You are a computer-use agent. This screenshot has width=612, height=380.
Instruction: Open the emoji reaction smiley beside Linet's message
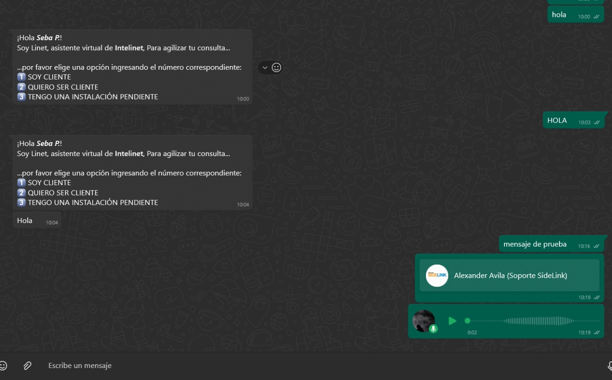pyautogui.click(x=276, y=67)
